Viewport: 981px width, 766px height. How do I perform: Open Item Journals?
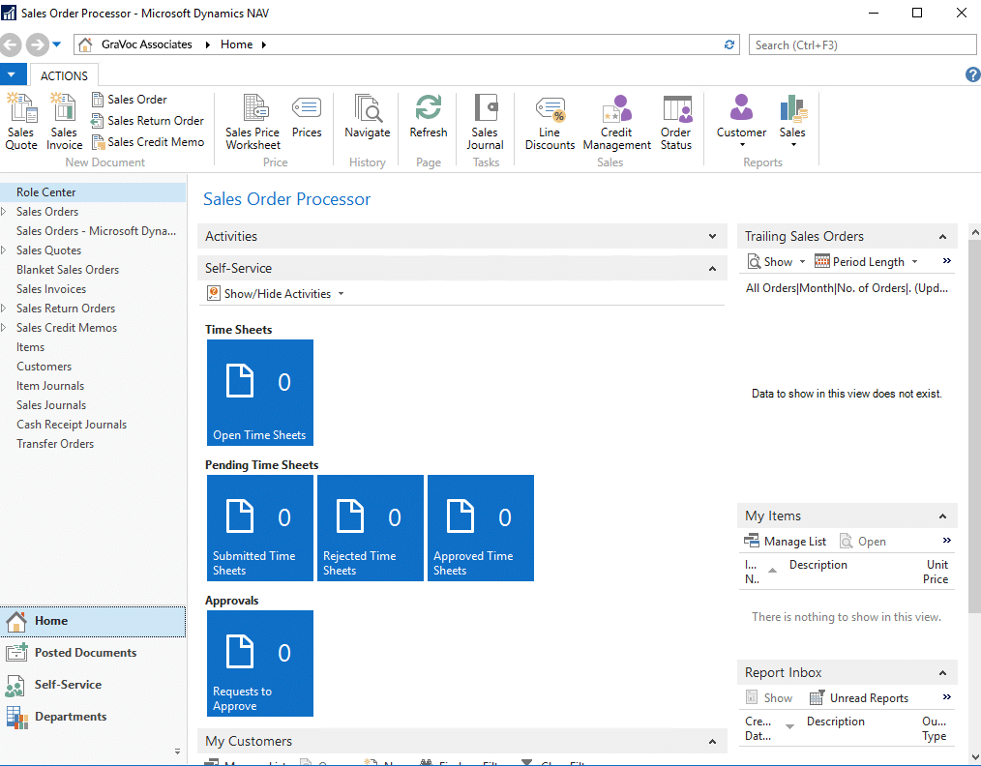click(x=50, y=386)
